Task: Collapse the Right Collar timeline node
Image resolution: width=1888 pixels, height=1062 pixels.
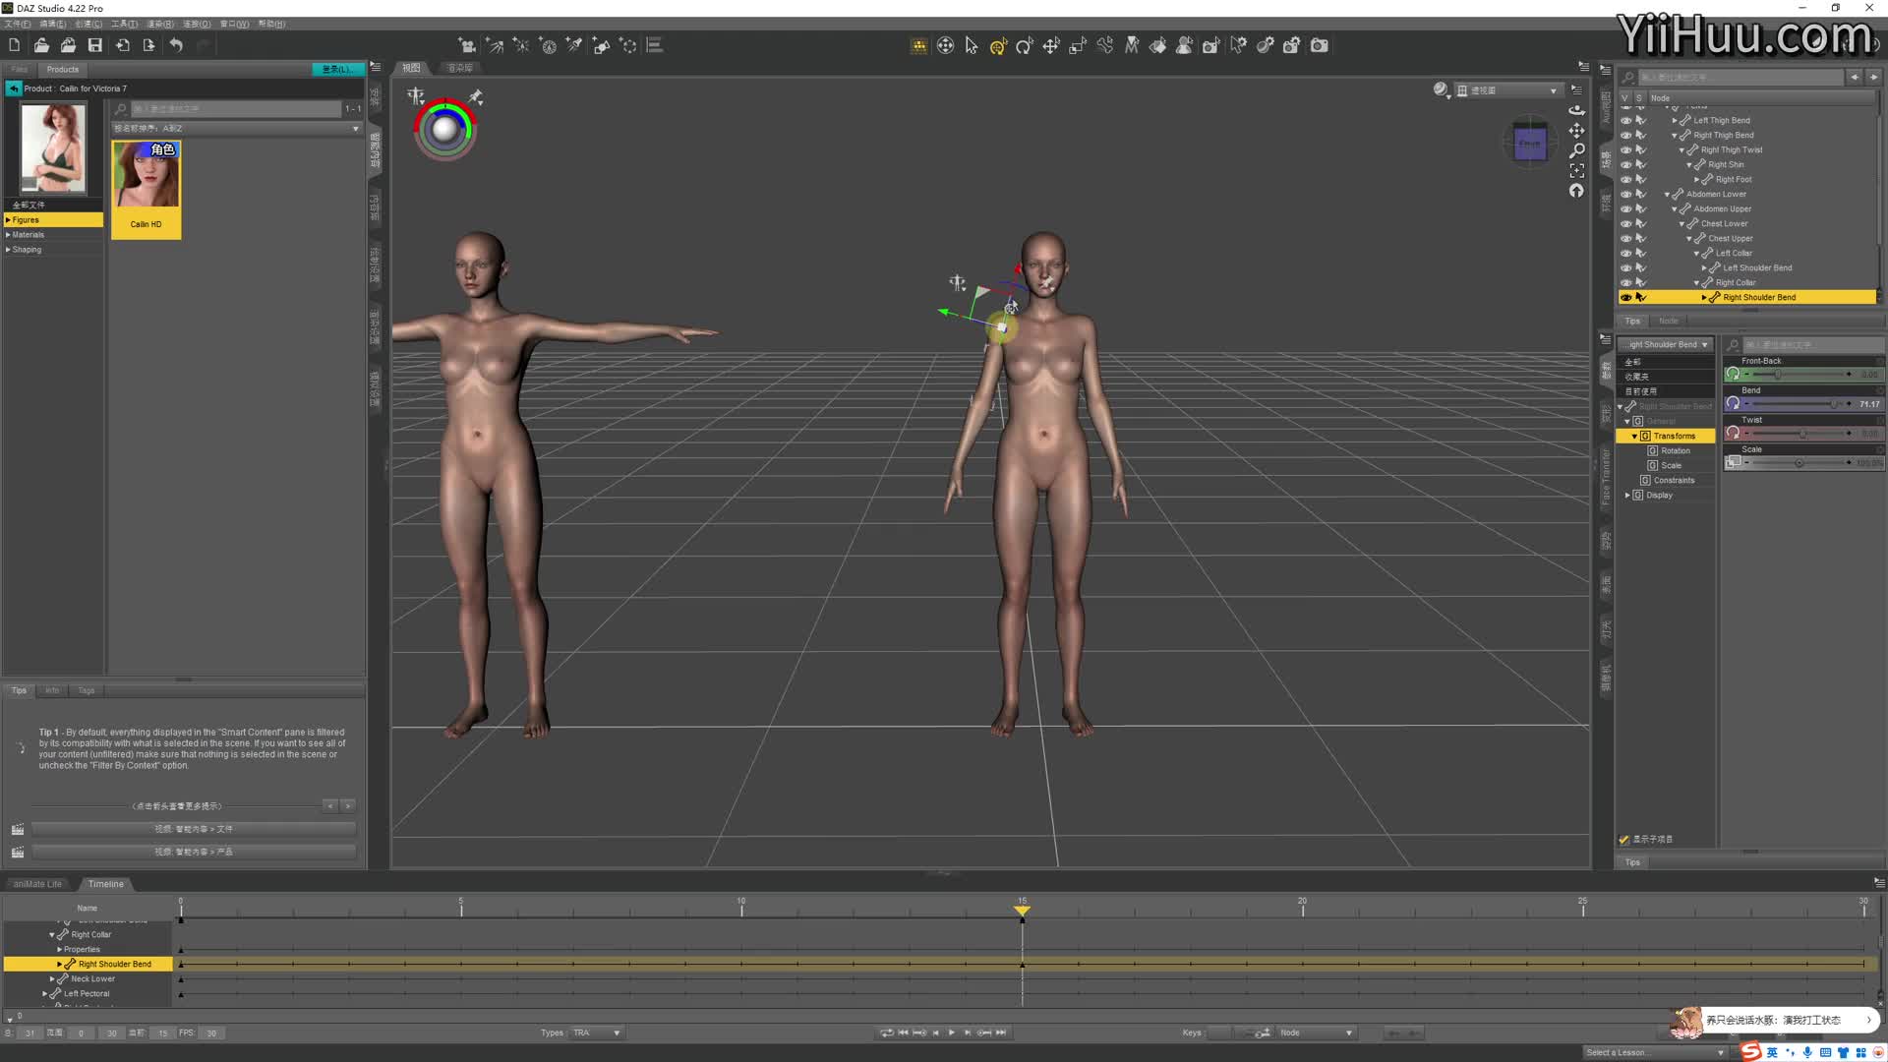Action: pyautogui.click(x=52, y=935)
